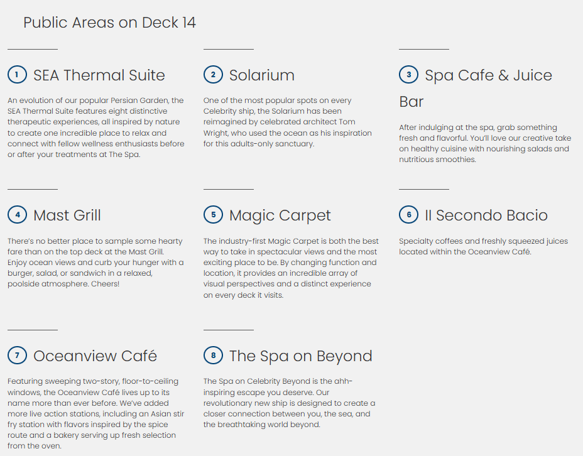This screenshot has width=583, height=456.
Task: Select the Magic Carpet description text
Action: 291,268
